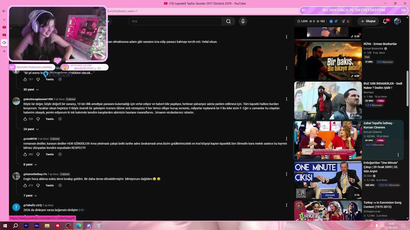
Task: Open the account avatar menu
Action: pos(397,21)
